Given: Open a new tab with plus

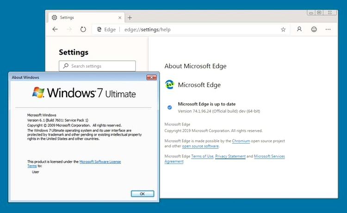Looking at the screenshot, I should (x=130, y=18).
